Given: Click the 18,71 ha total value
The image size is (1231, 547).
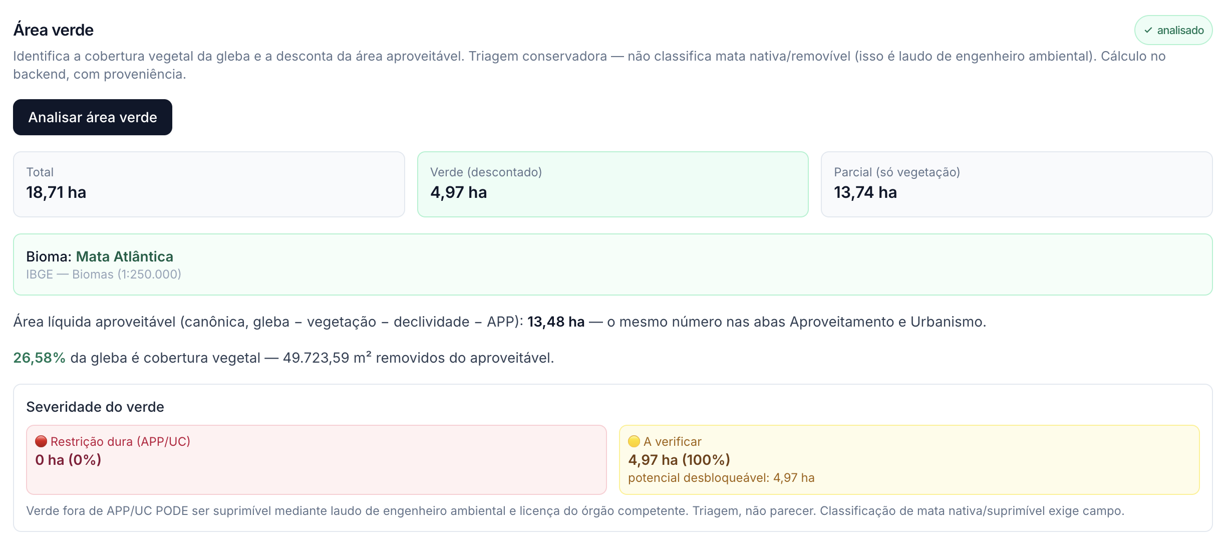Looking at the screenshot, I should tap(56, 192).
